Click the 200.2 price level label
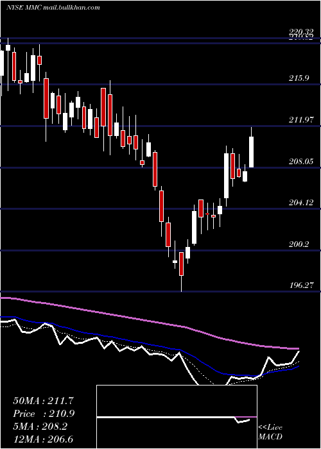The height and width of the screenshot is (449, 321). (299, 244)
